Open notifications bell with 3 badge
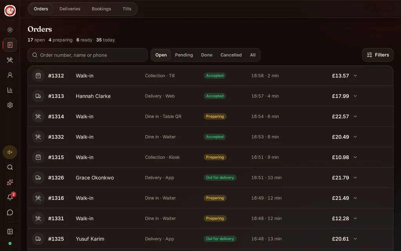The image size is (401, 251). (10, 197)
